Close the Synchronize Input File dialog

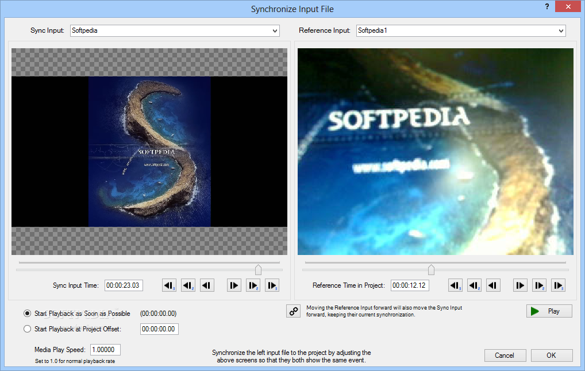click(x=568, y=6)
